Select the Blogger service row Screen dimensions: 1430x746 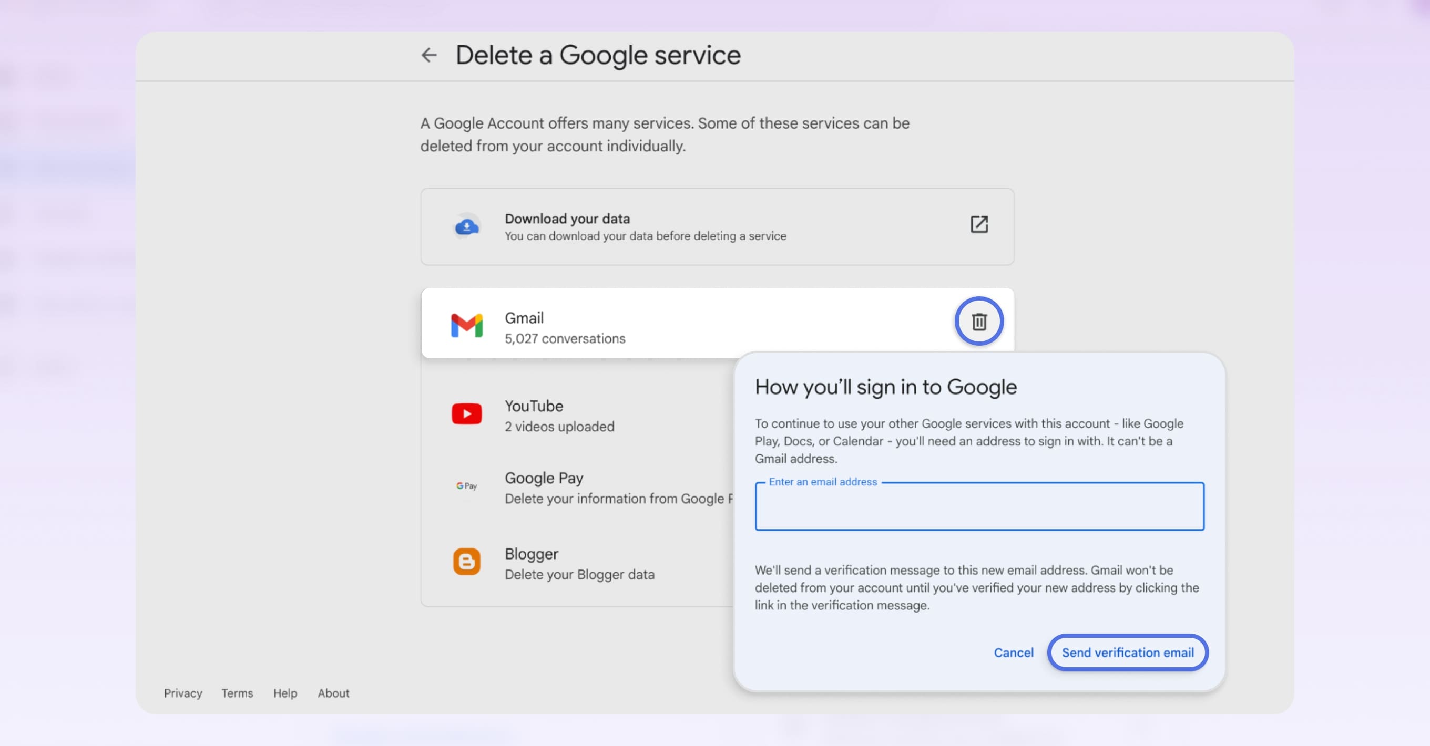click(x=583, y=563)
